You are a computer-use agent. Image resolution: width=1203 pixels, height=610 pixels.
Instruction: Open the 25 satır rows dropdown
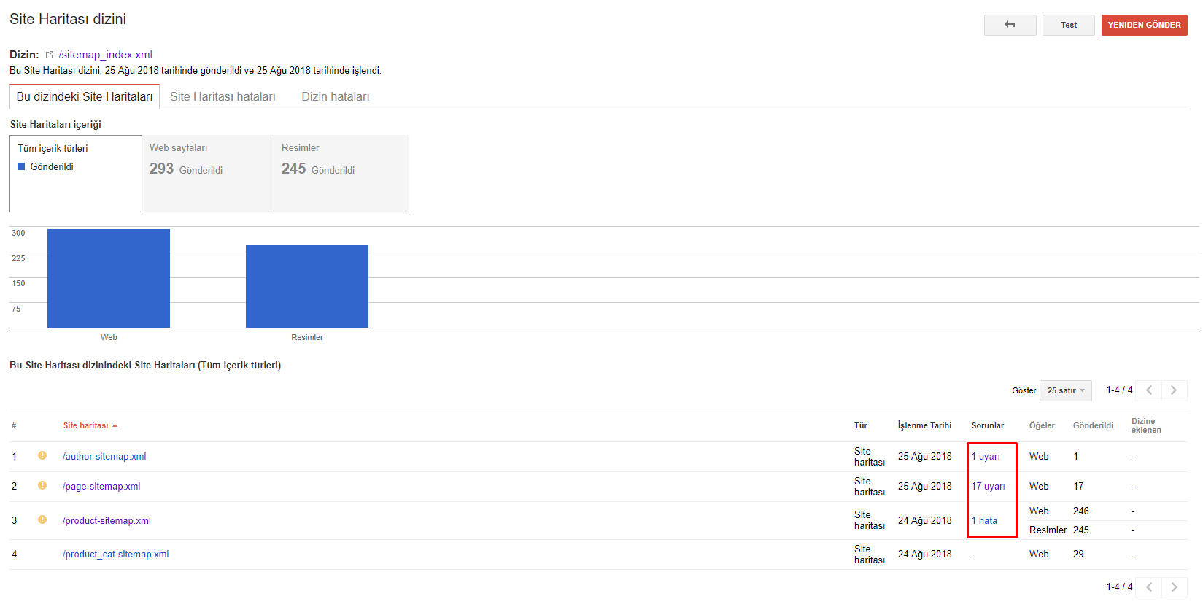(x=1065, y=390)
